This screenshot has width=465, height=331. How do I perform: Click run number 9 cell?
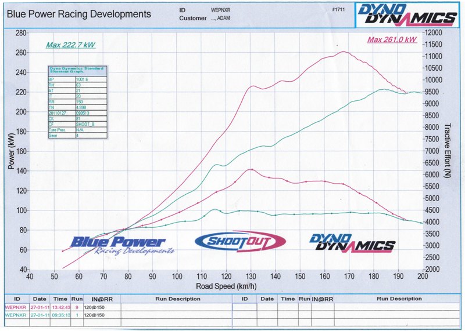point(77,307)
